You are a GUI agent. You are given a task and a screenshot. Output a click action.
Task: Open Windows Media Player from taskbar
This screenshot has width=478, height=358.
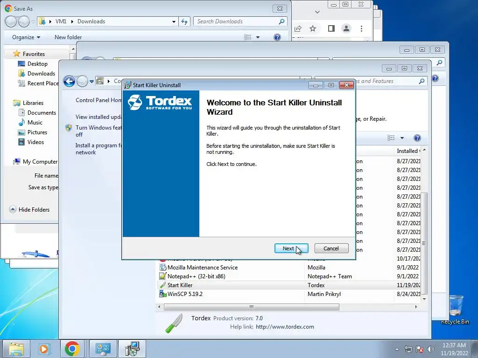pyautogui.click(x=44, y=349)
